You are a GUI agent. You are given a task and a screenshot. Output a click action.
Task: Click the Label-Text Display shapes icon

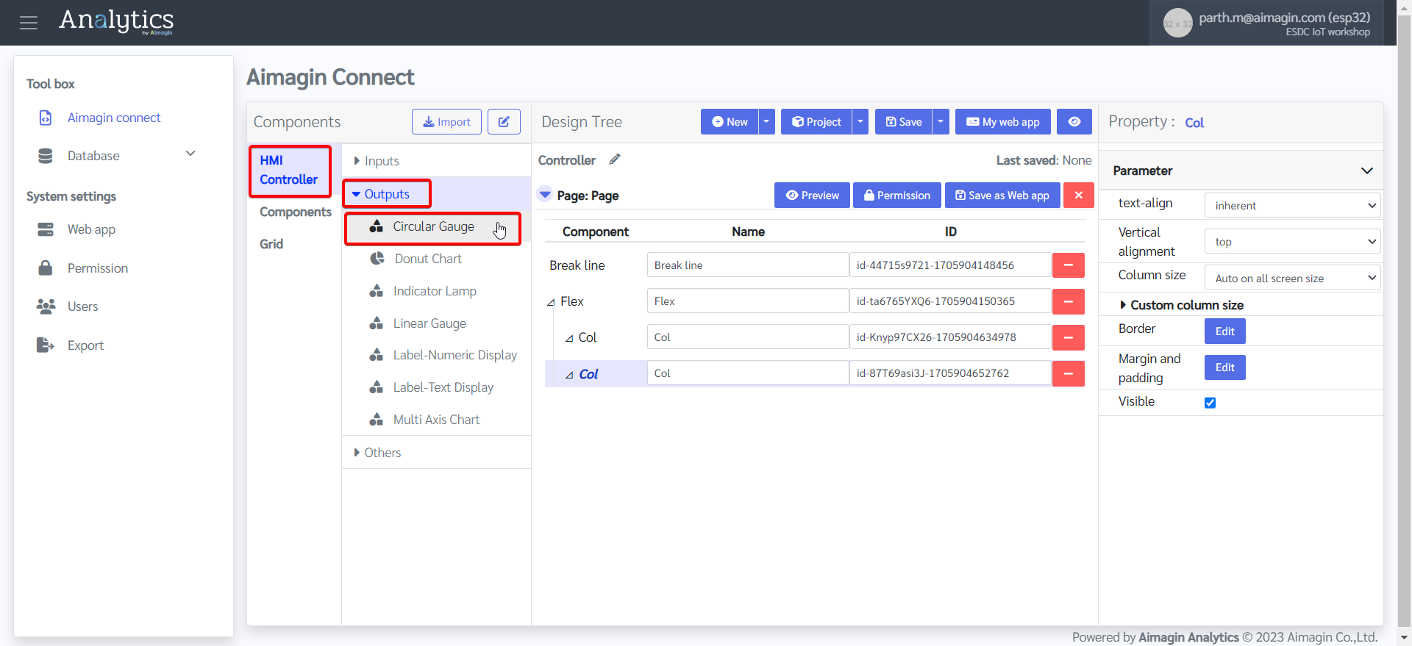(377, 387)
